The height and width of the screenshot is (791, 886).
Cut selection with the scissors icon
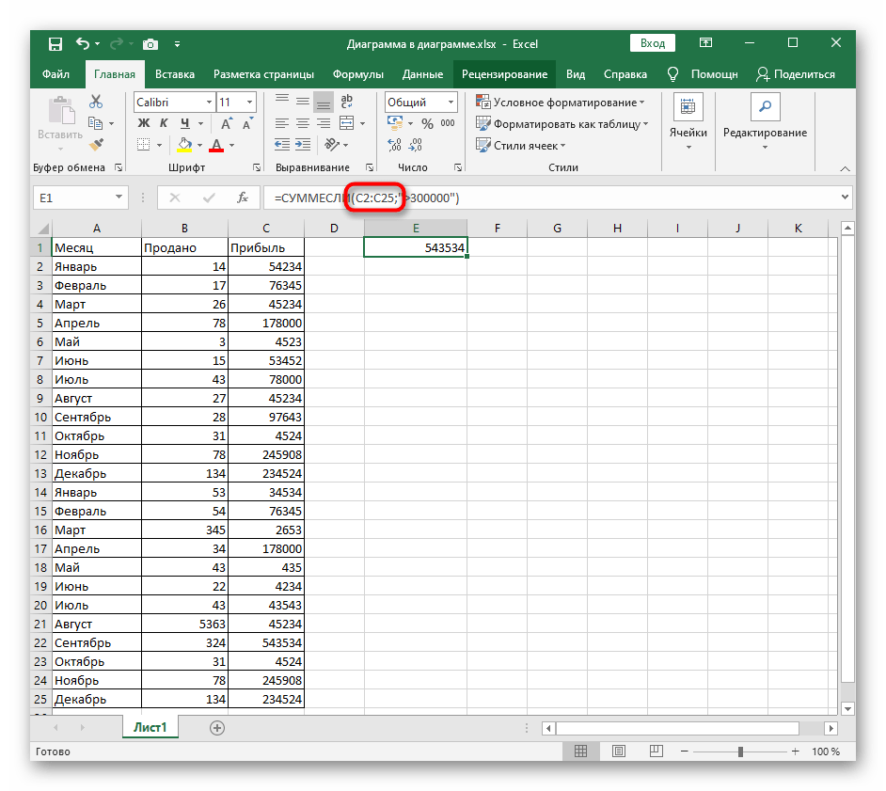tap(96, 102)
